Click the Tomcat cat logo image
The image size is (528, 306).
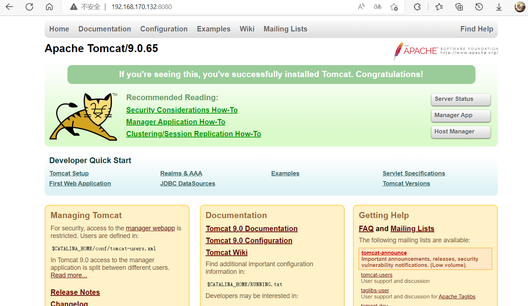[x=83, y=116]
